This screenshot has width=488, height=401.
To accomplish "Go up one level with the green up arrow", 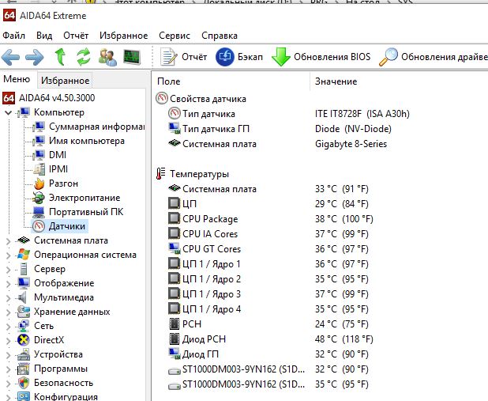I will [60, 57].
